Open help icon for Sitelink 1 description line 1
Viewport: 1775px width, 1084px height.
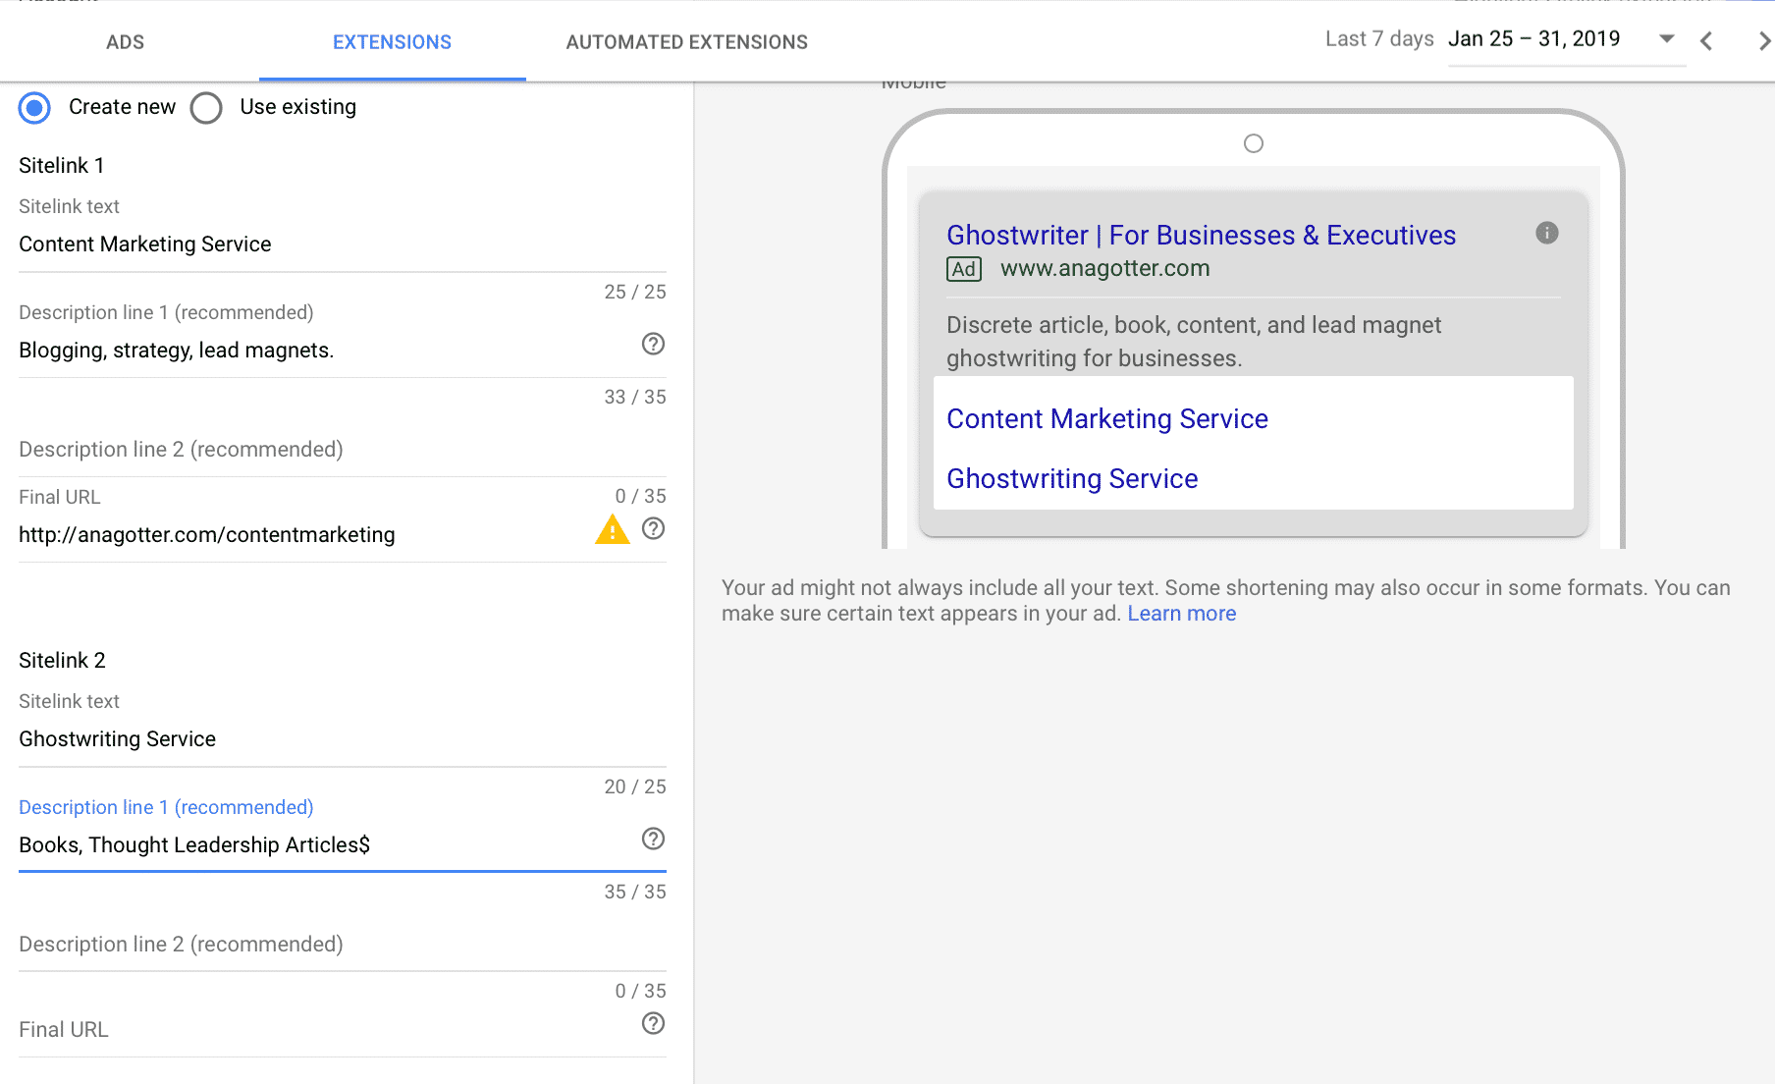[x=653, y=344]
